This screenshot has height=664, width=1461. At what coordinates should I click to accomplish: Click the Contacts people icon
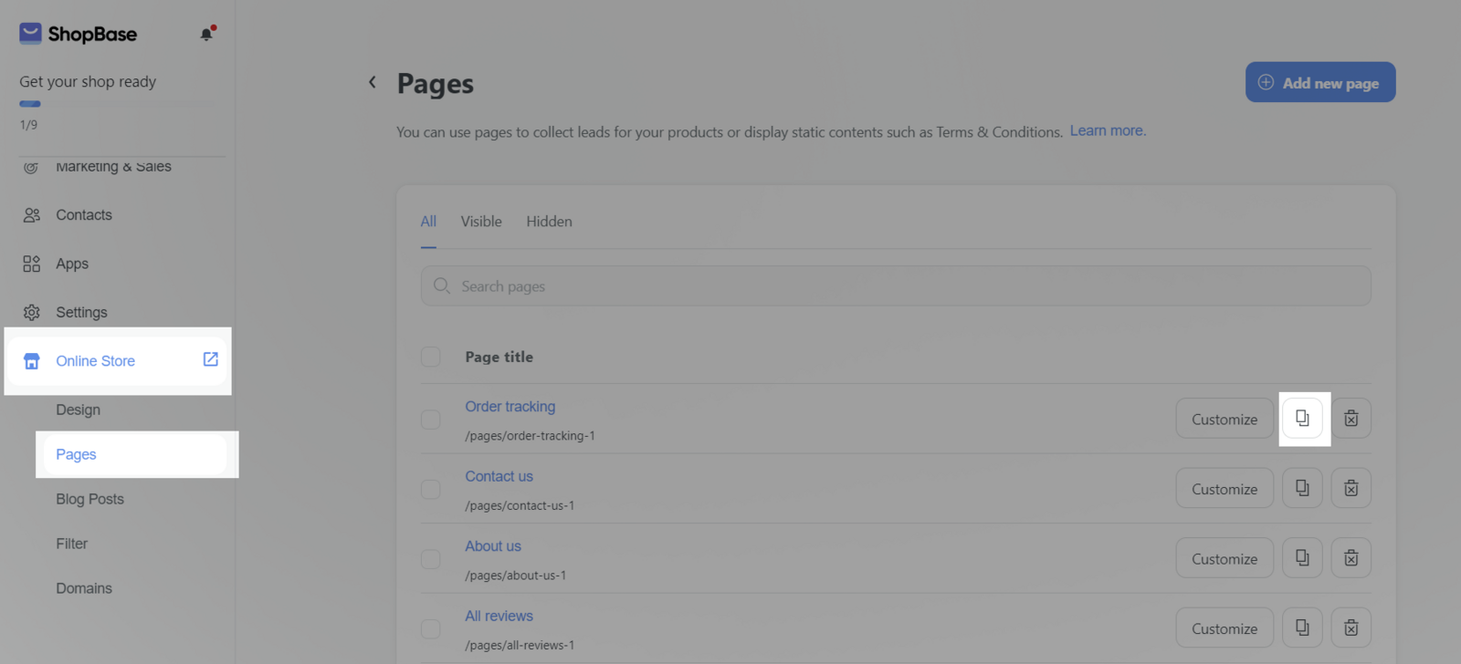pyautogui.click(x=32, y=215)
